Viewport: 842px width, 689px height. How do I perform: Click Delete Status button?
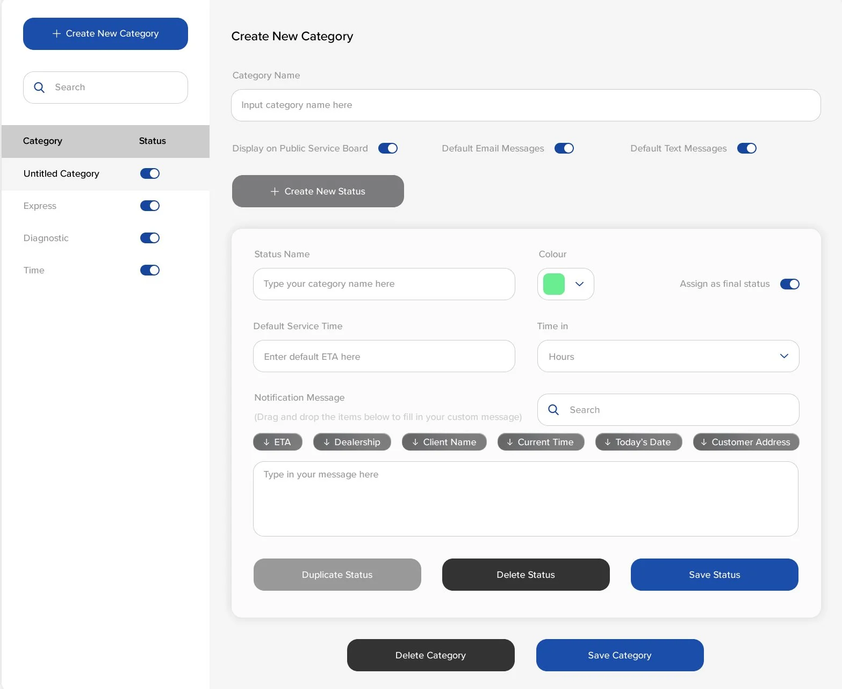(x=526, y=575)
